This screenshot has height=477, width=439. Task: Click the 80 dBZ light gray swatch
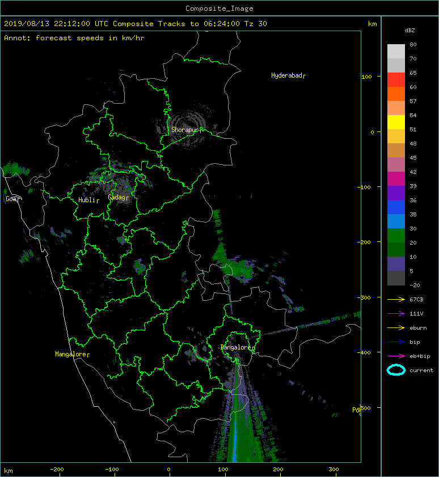(x=396, y=51)
